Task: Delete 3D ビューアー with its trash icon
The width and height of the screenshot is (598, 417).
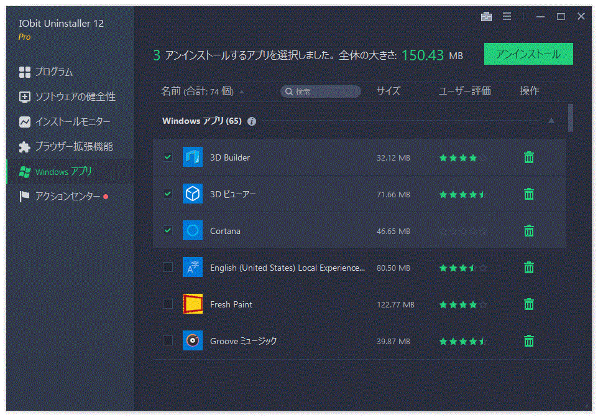Action: point(529,194)
